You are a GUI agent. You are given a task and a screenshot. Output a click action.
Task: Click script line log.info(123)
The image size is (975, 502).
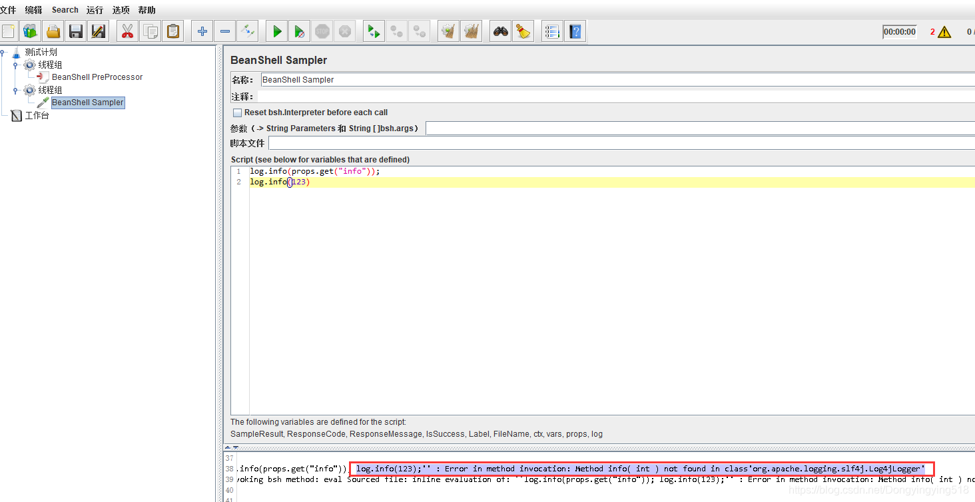(280, 182)
